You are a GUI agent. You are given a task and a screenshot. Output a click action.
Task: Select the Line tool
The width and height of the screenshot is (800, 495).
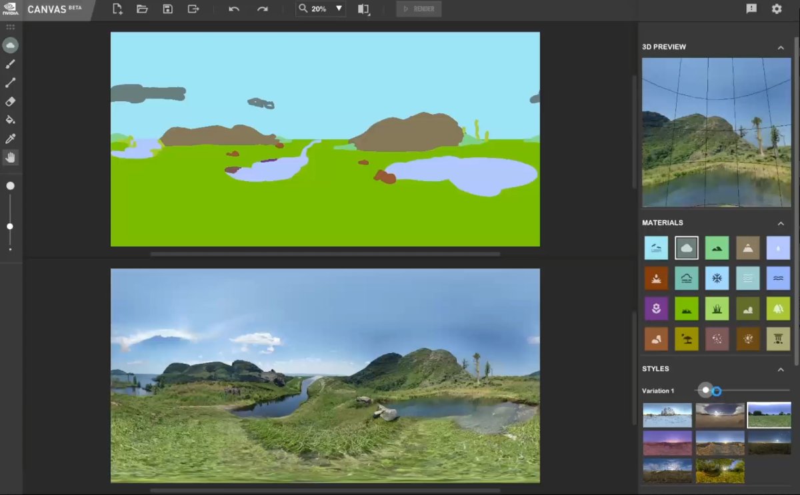click(10, 83)
